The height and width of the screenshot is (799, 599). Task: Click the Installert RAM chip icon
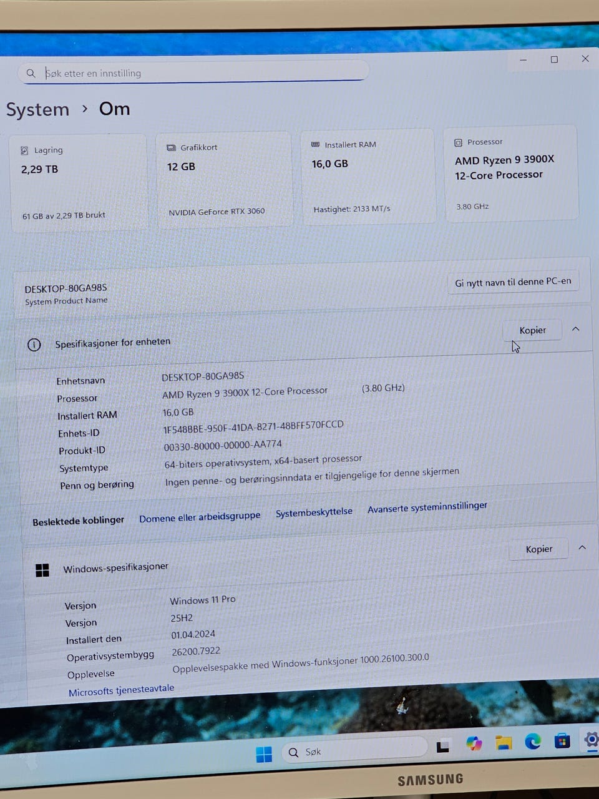point(315,145)
